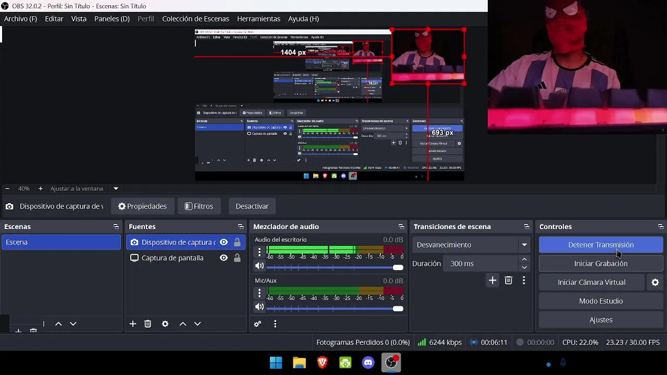
Task: Mute the Mic/Aux speaker icon
Action: pos(259,307)
